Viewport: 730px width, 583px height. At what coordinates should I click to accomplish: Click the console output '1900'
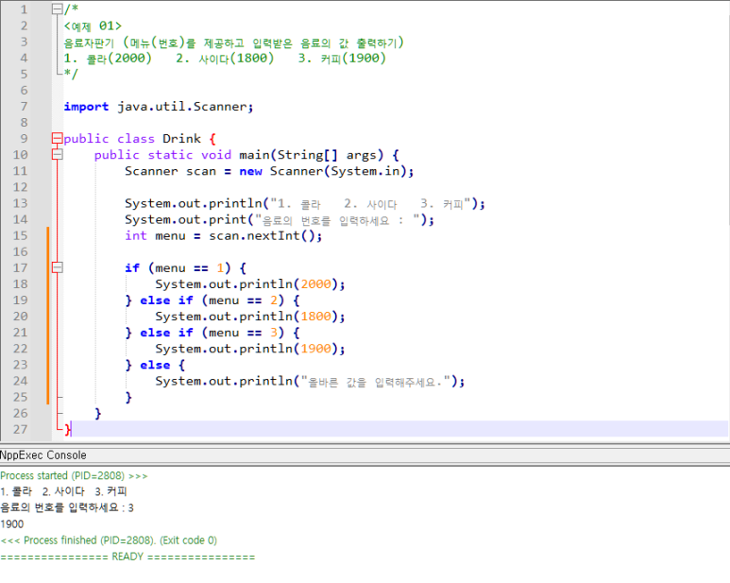tap(12, 524)
